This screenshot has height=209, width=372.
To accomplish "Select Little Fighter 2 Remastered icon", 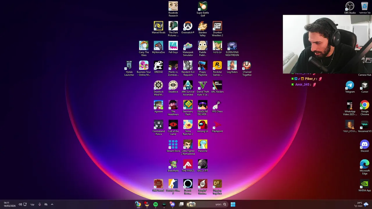I will 188,147.
